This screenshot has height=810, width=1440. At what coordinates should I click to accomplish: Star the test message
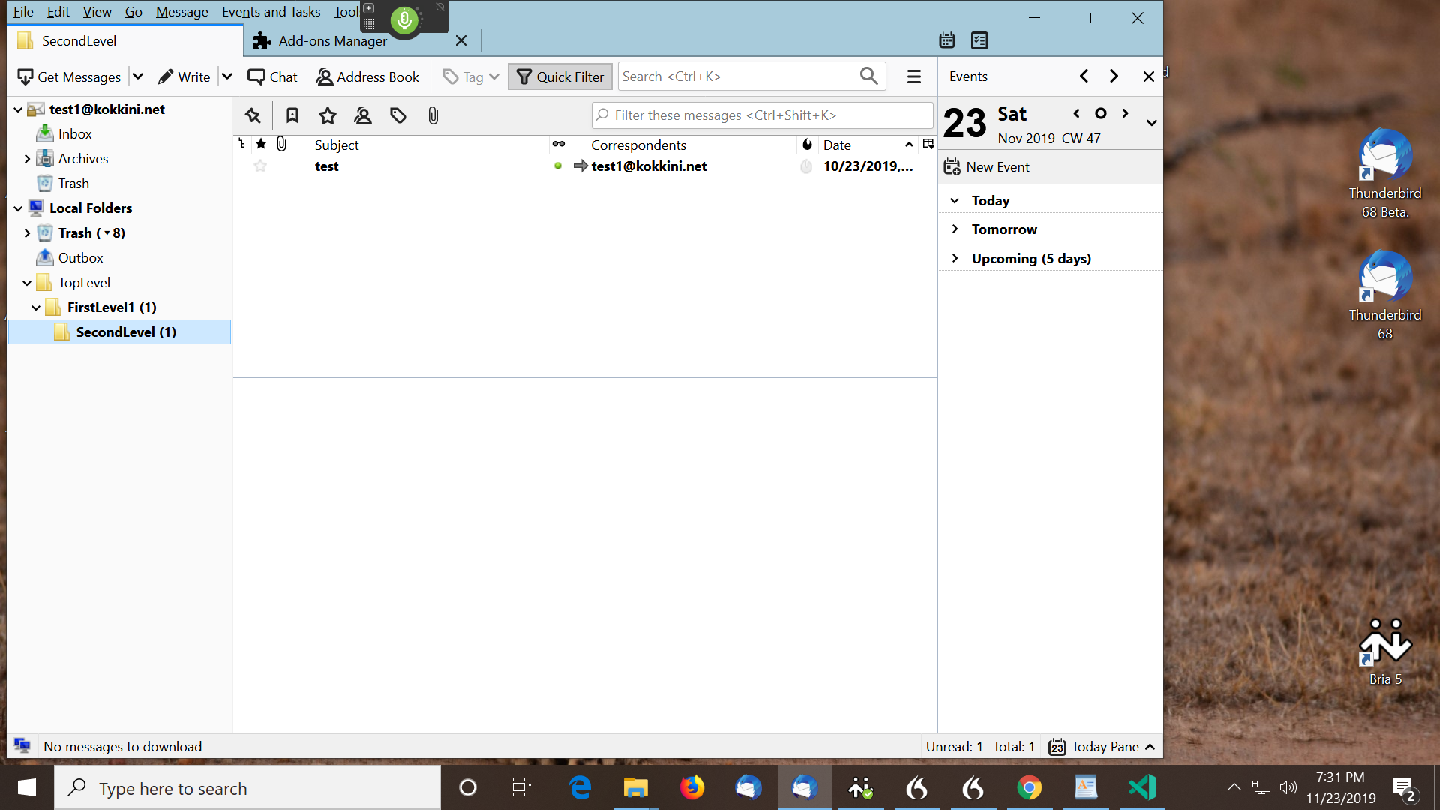click(260, 166)
